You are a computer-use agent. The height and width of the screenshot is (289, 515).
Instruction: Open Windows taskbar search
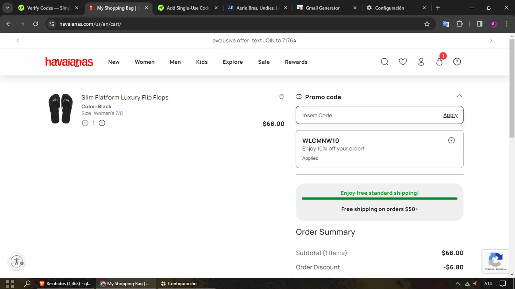[x=27, y=284]
